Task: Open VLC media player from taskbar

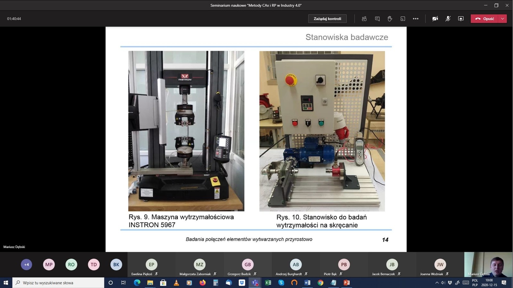Action: (176, 283)
